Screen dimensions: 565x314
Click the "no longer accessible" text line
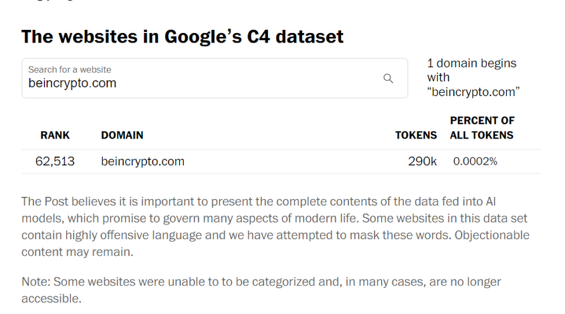[x=51, y=299]
